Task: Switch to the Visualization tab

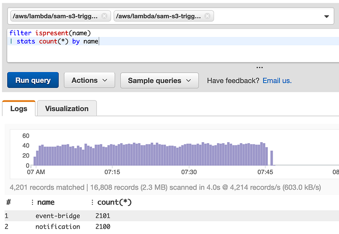Action: click(67, 108)
